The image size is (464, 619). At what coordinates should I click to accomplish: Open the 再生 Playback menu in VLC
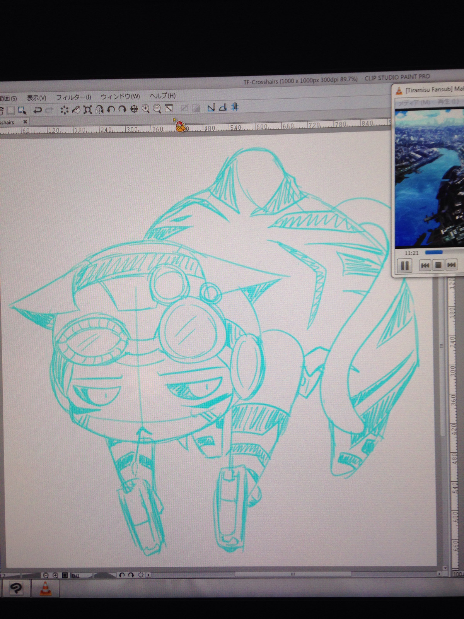pos(448,102)
